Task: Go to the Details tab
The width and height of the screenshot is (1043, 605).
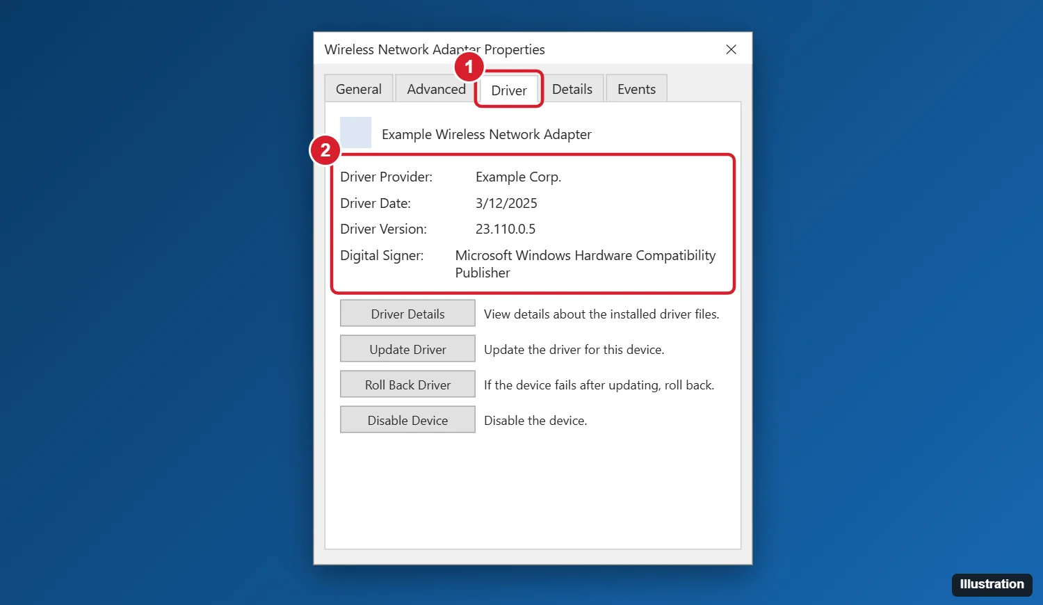Action: tap(572, 89)
